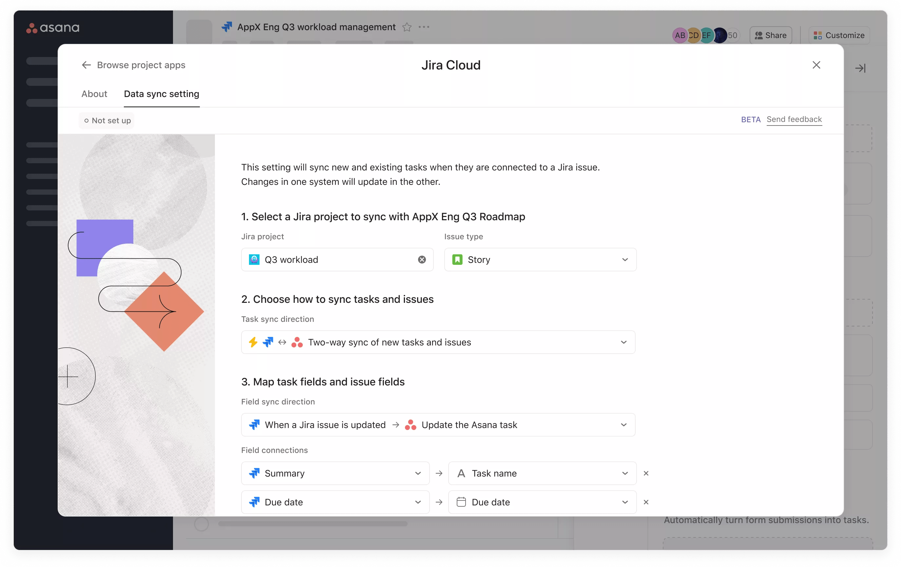Click the AB member avatar
This screenshot has width=901, height=567.
click(x=680, y=35)
